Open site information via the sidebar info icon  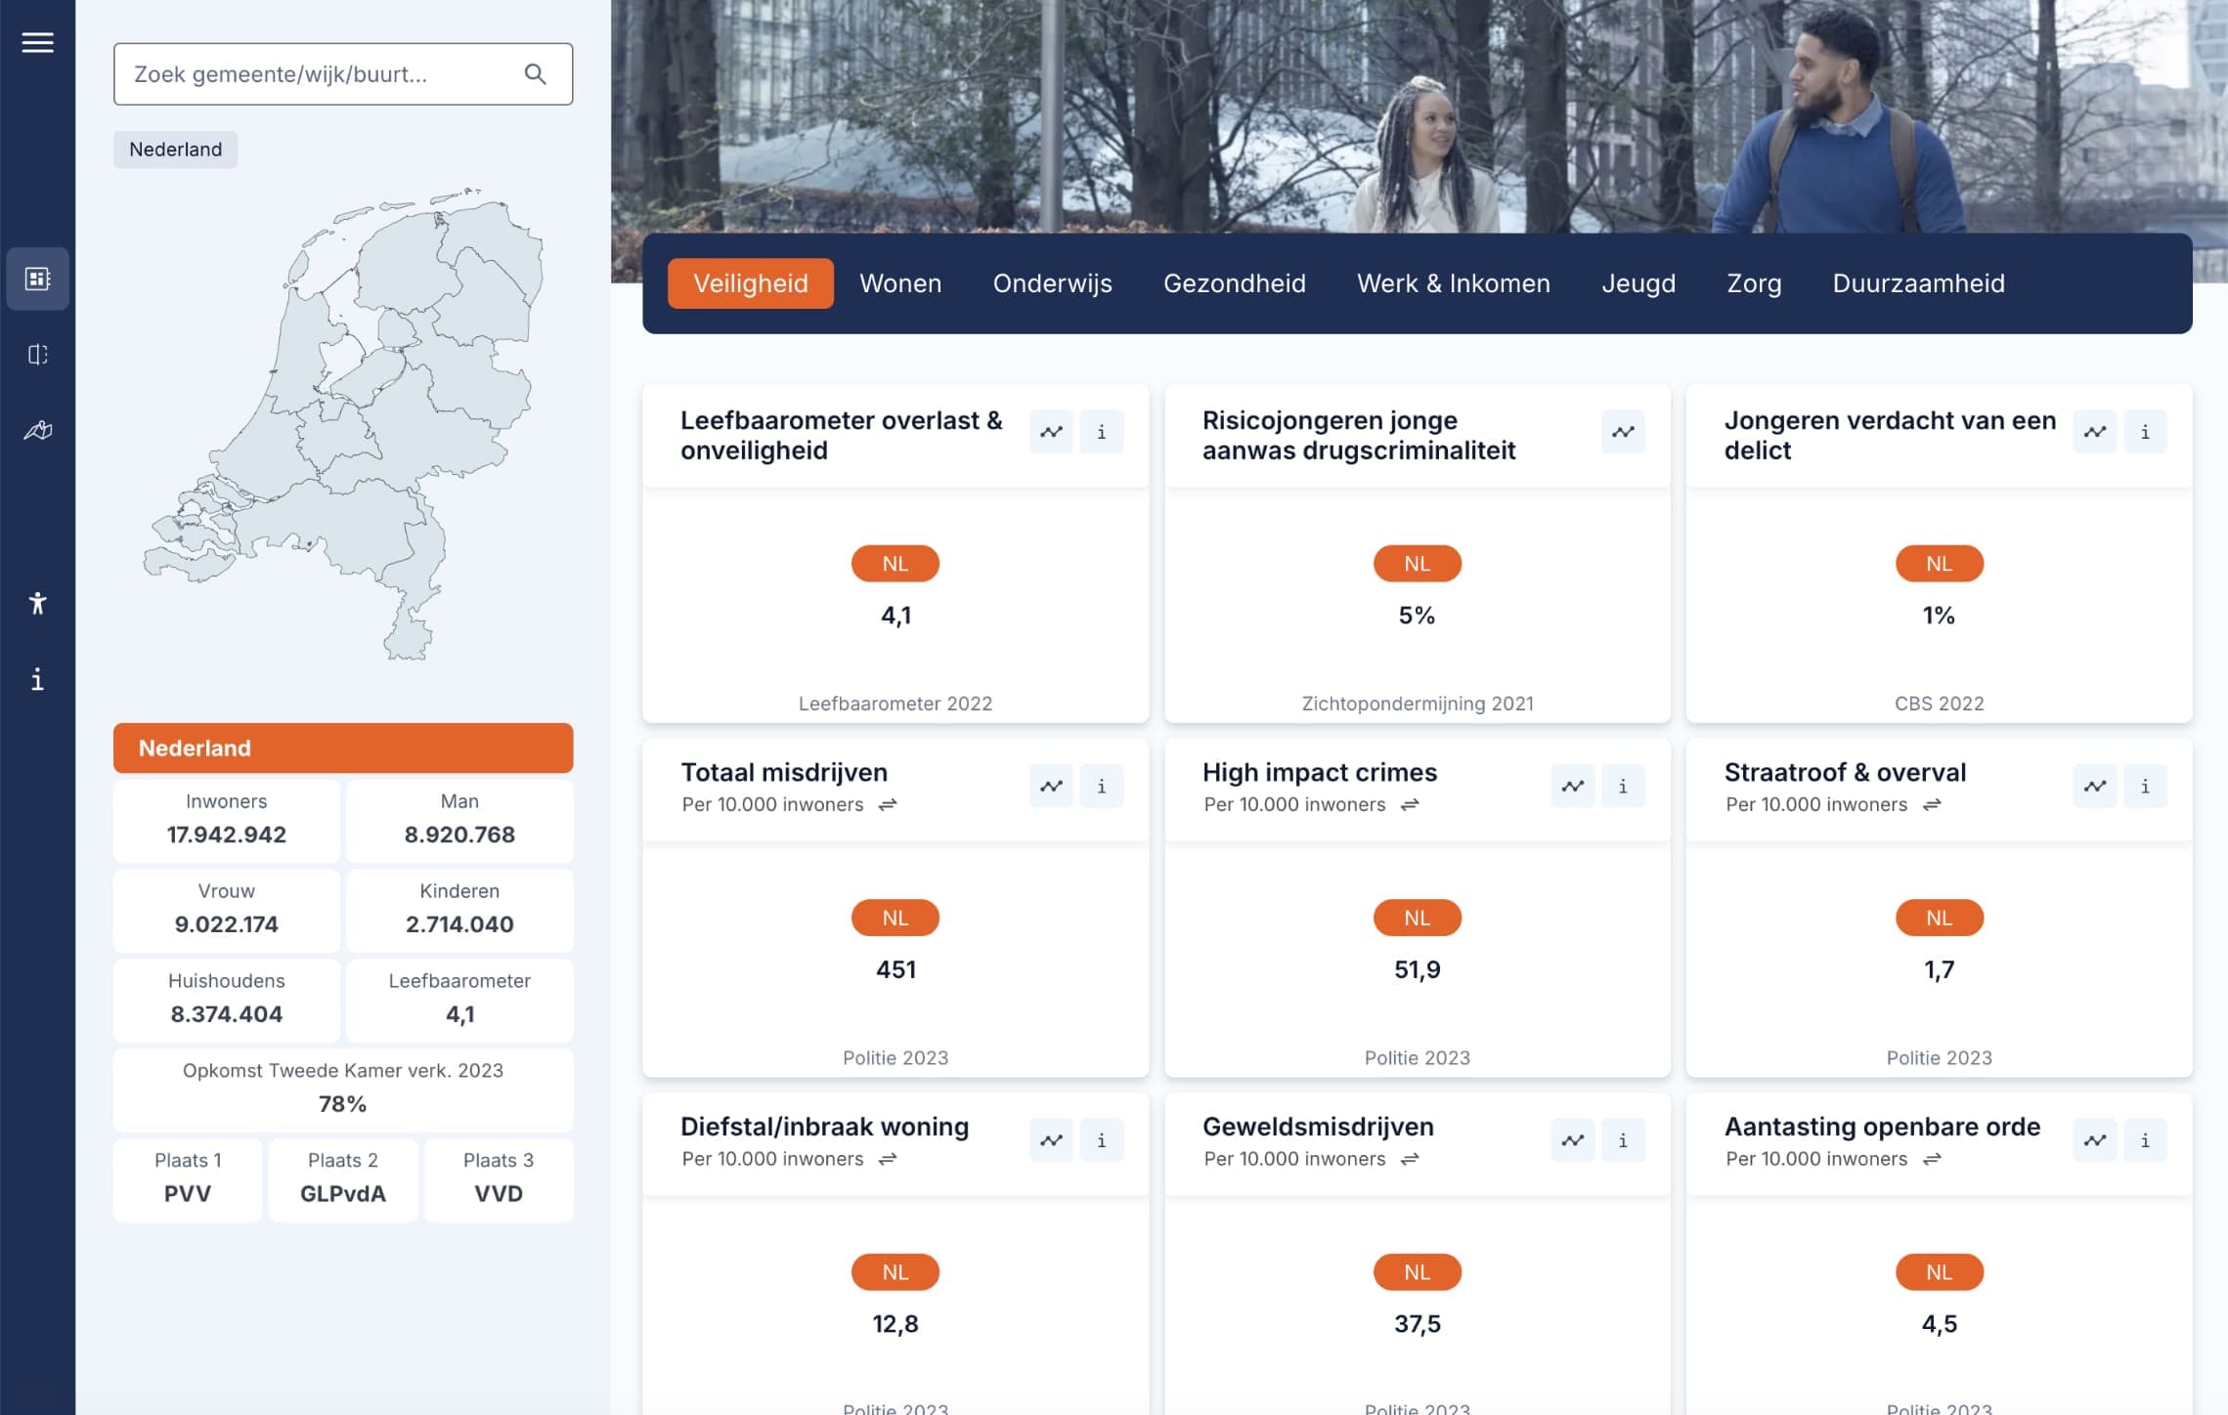(x=37, y=680)
